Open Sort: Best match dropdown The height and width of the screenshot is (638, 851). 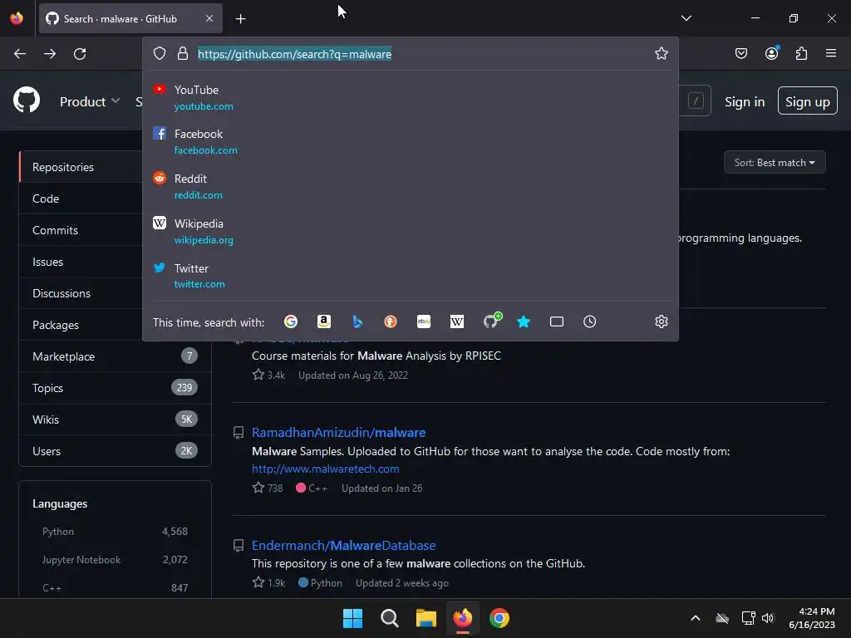pos(775,162)
